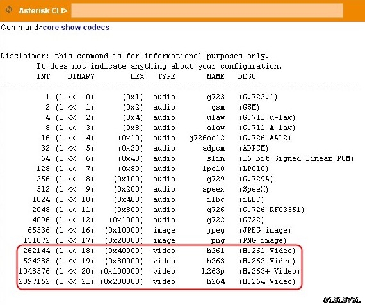Select the 'h263' codec name
Screen dimensions: 365x305
(216, 261)
